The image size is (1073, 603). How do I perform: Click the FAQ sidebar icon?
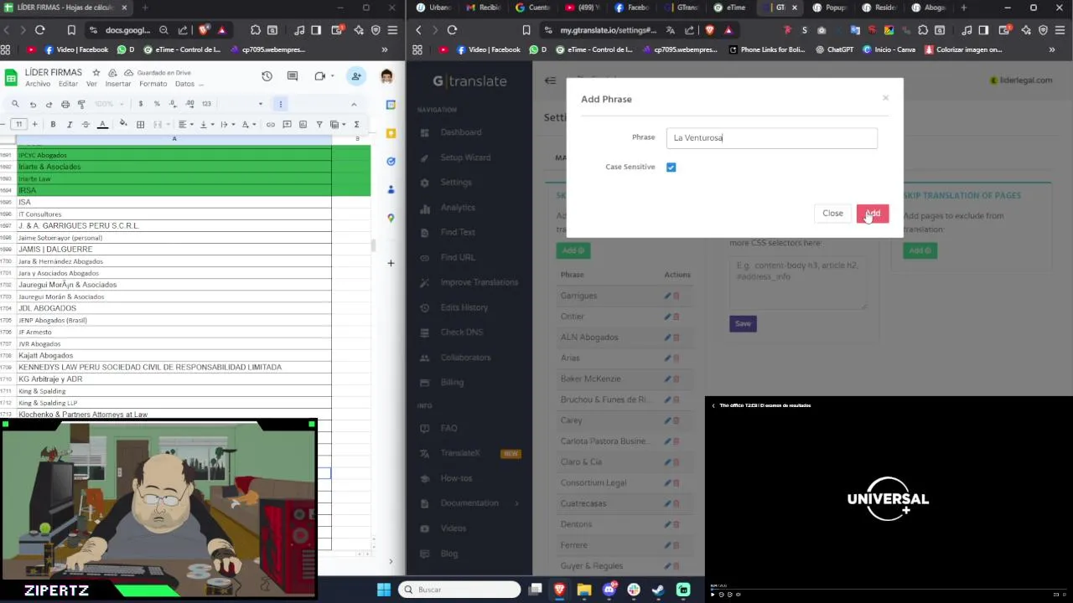point(425,428)
